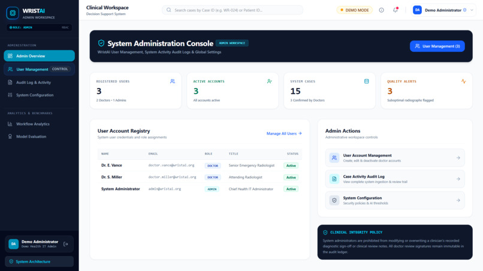The height and width of the screenshot is (271, 483).
Task: Open System Configuration in sidebar
Action: pyautogui.click(x=39, y=95)
